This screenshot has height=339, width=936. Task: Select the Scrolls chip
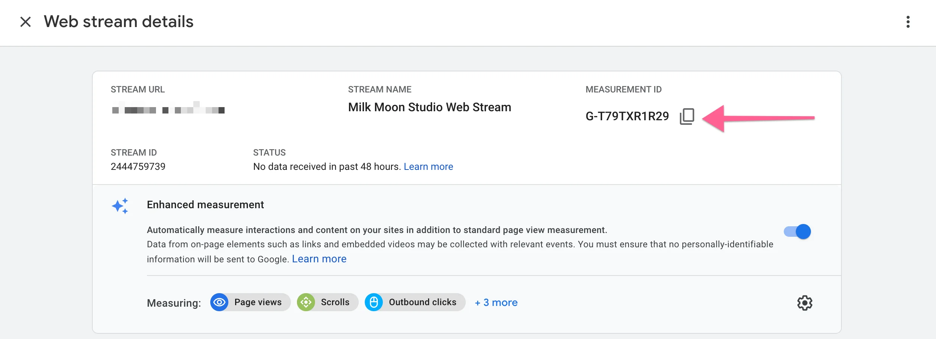(x=327, y=302)
